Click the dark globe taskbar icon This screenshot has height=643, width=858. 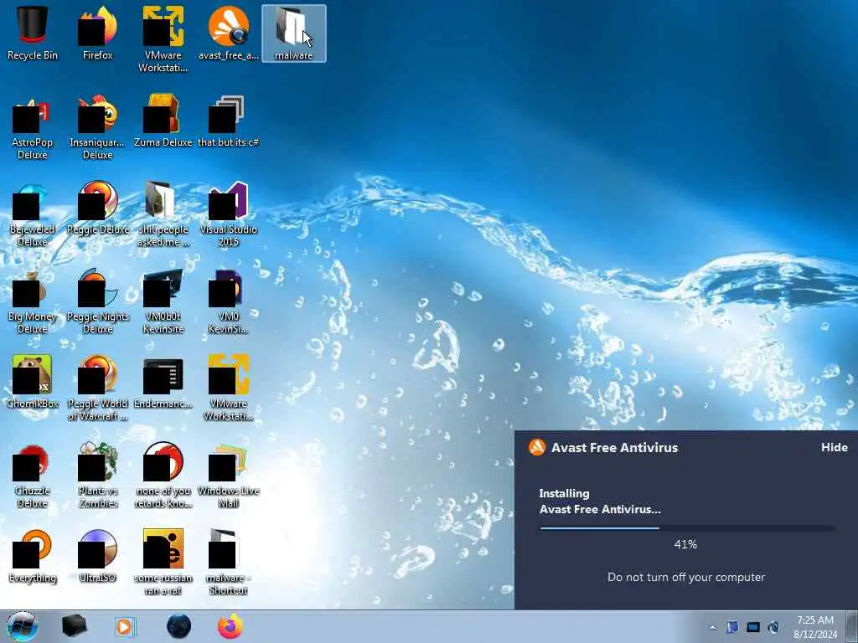click(x=179, y=626)
